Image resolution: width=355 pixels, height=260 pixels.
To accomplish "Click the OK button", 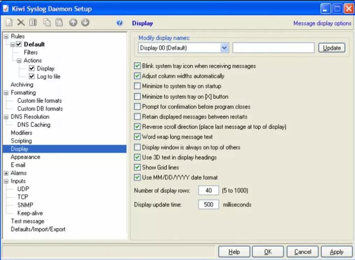I will coord(268,252).
